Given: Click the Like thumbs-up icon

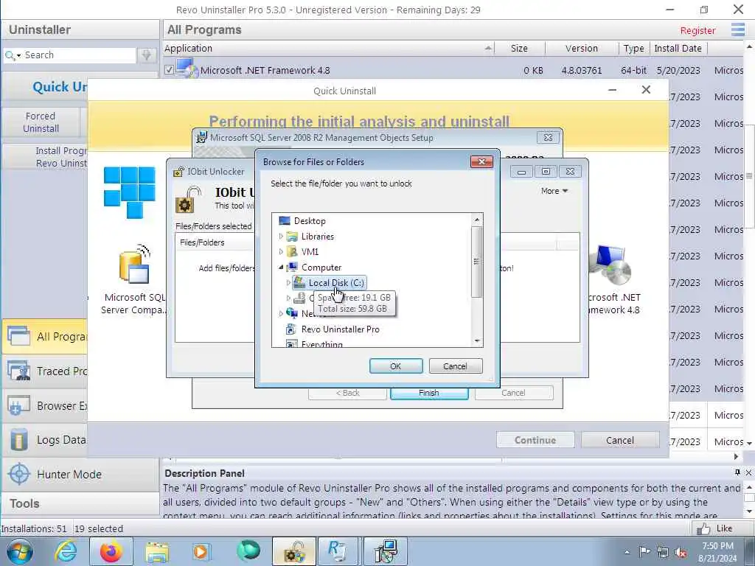Looking at the screenshot, I should coord(703,528).
